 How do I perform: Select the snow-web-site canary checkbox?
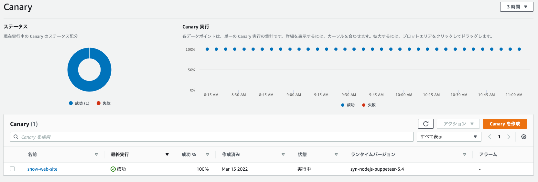pyautogui.click(x=12, y=169)
